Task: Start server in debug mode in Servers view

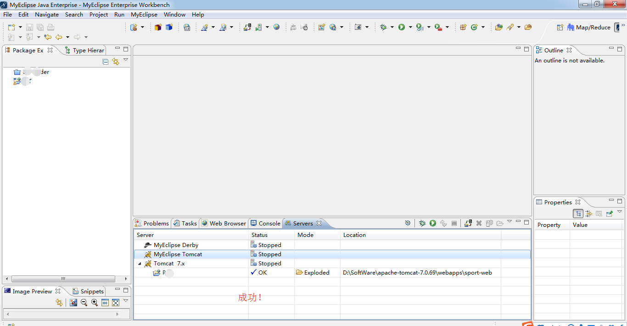Action: coord(422,223)
